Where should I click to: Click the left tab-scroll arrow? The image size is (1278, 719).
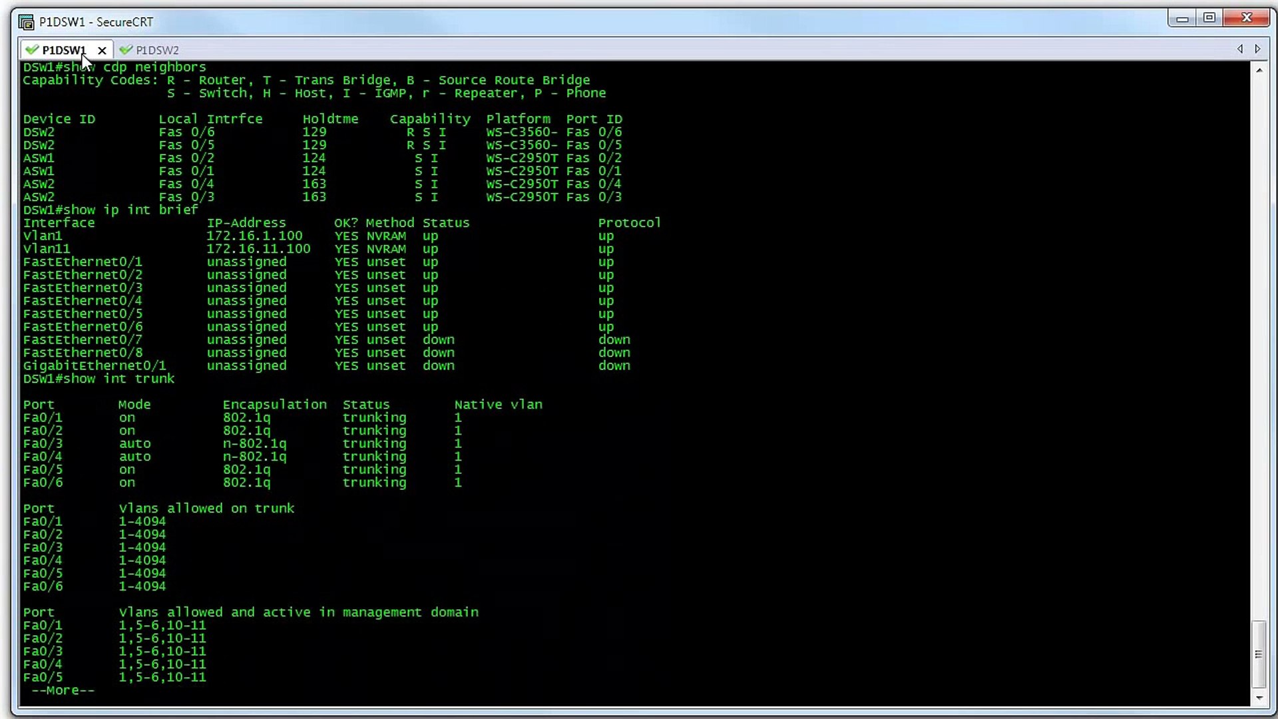click(x=1239, y=49)
